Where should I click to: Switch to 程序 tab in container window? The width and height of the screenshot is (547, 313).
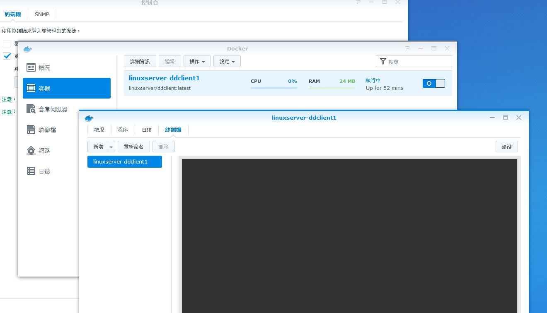tap(123, 130)
